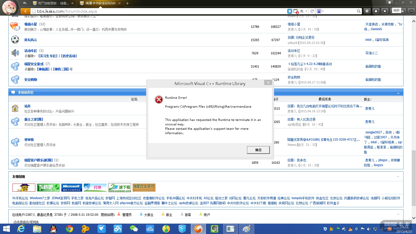Open the 瑞星安全游戏 forum link

click(34, 64)
